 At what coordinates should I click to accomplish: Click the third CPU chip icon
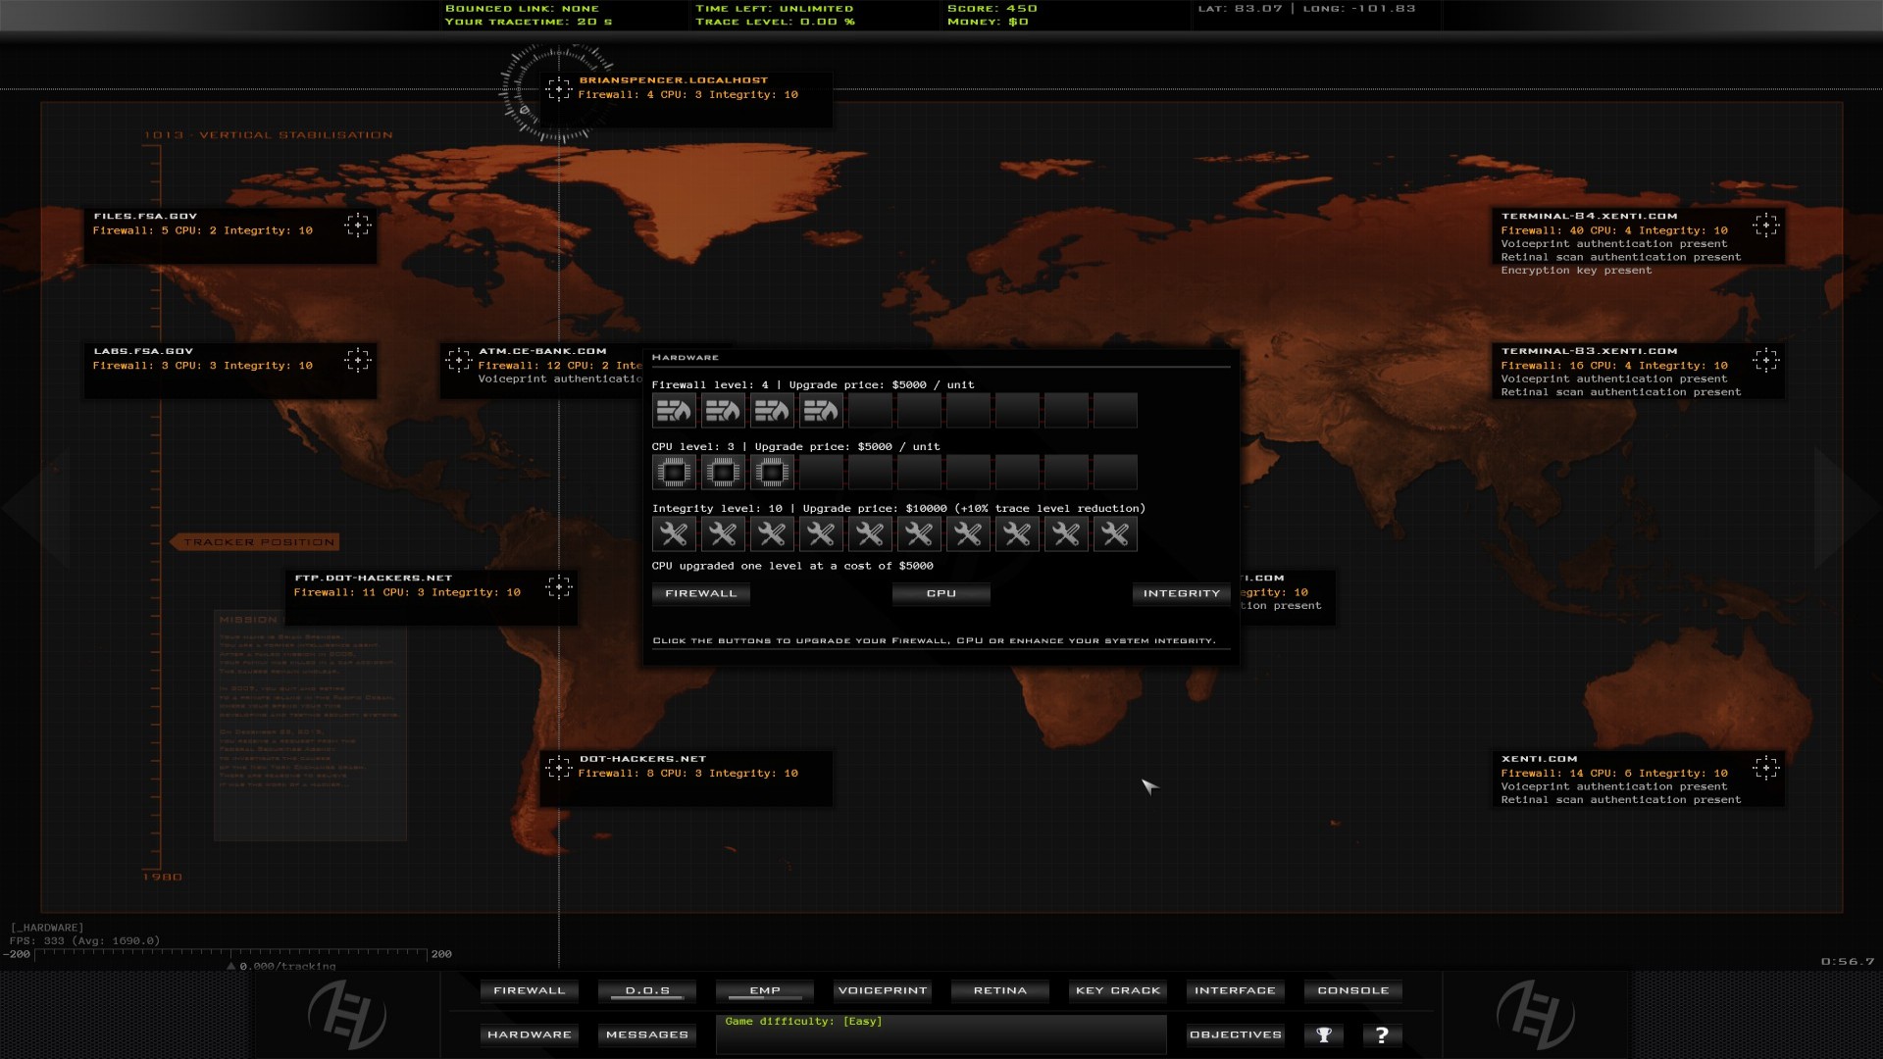772,472
